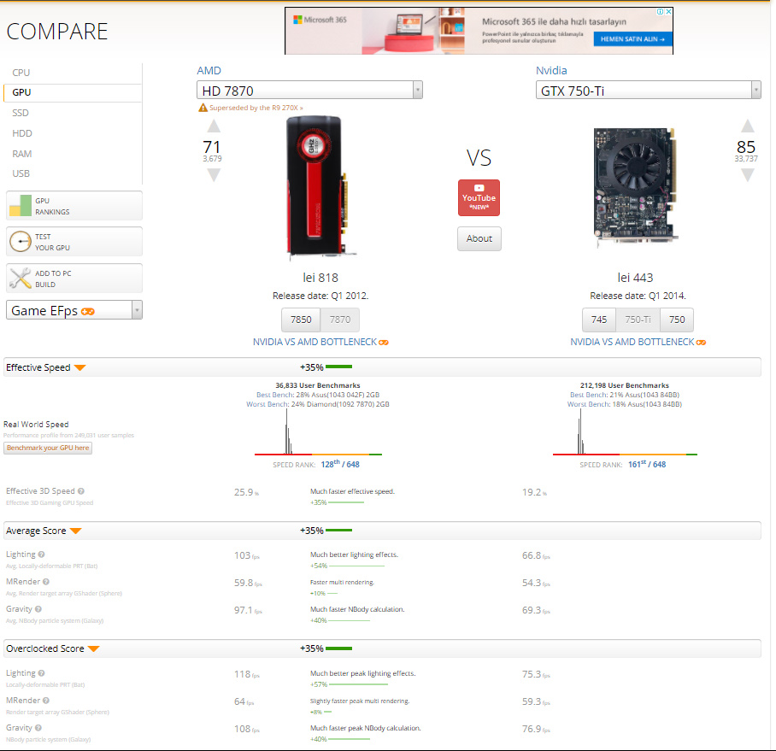This screenshot has height=751, width=776.
Task: Click the GTX 750-Ti graphics card image
Action: click(x=636, y=187)
